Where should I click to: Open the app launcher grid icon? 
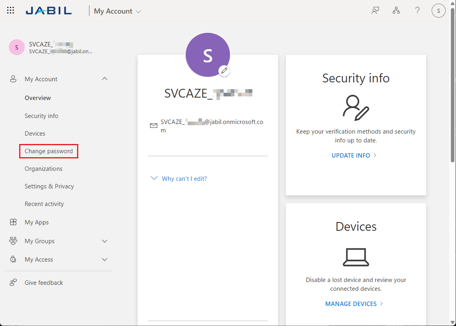pos(11,11)
